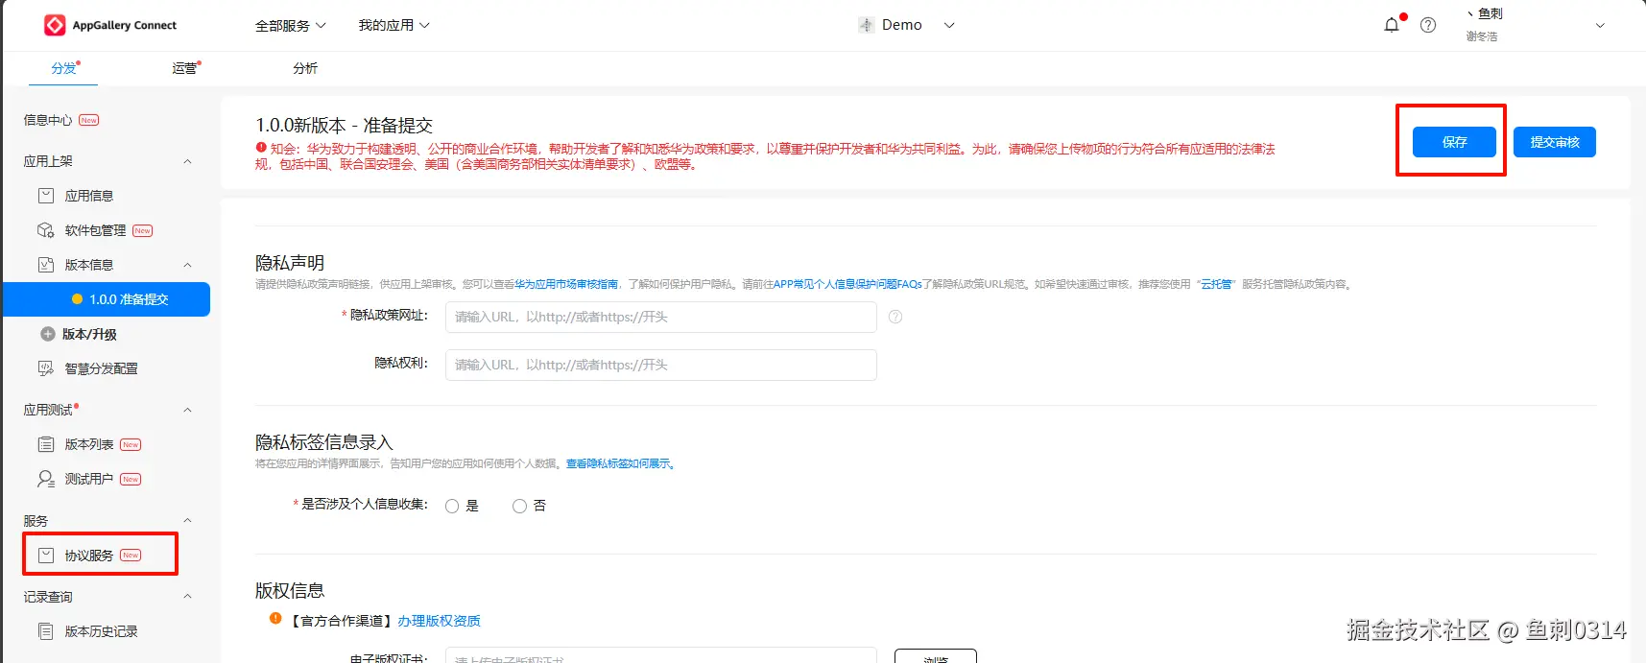The image size is (1646, 663).
Task: Click the help icon beside 隐私政策网址 field
Action: 895,317
